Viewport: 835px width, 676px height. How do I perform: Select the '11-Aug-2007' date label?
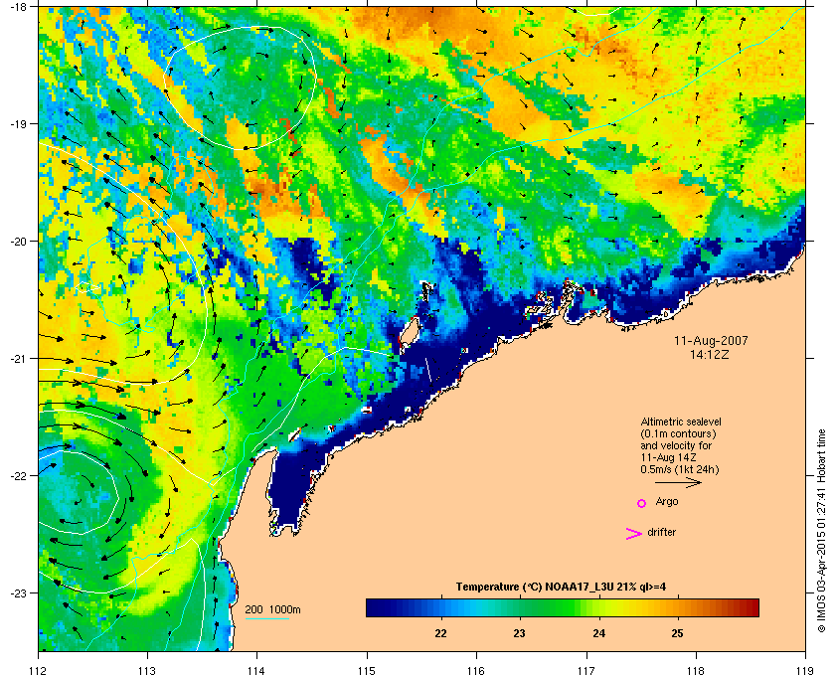[711, 341]
